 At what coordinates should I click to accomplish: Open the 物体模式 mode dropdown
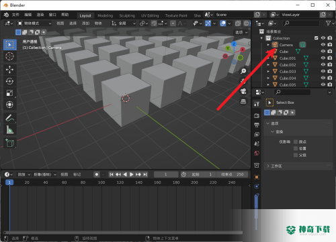click(34, 23)
